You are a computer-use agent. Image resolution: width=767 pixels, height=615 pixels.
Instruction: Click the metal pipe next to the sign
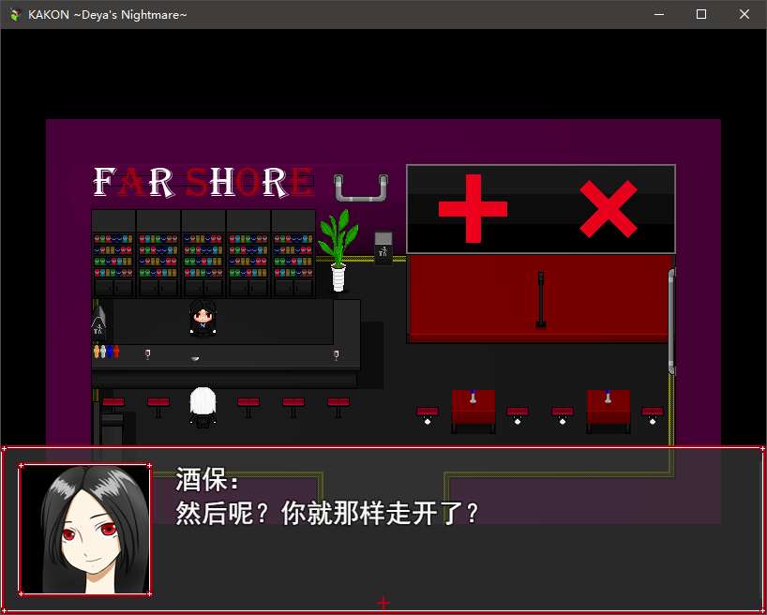tap(361, 187)
